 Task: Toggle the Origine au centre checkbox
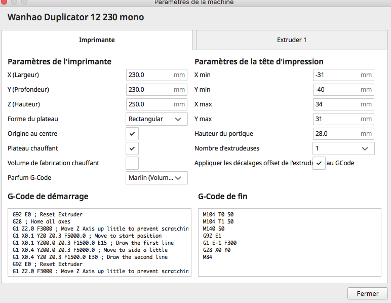[x=132, y=134]
